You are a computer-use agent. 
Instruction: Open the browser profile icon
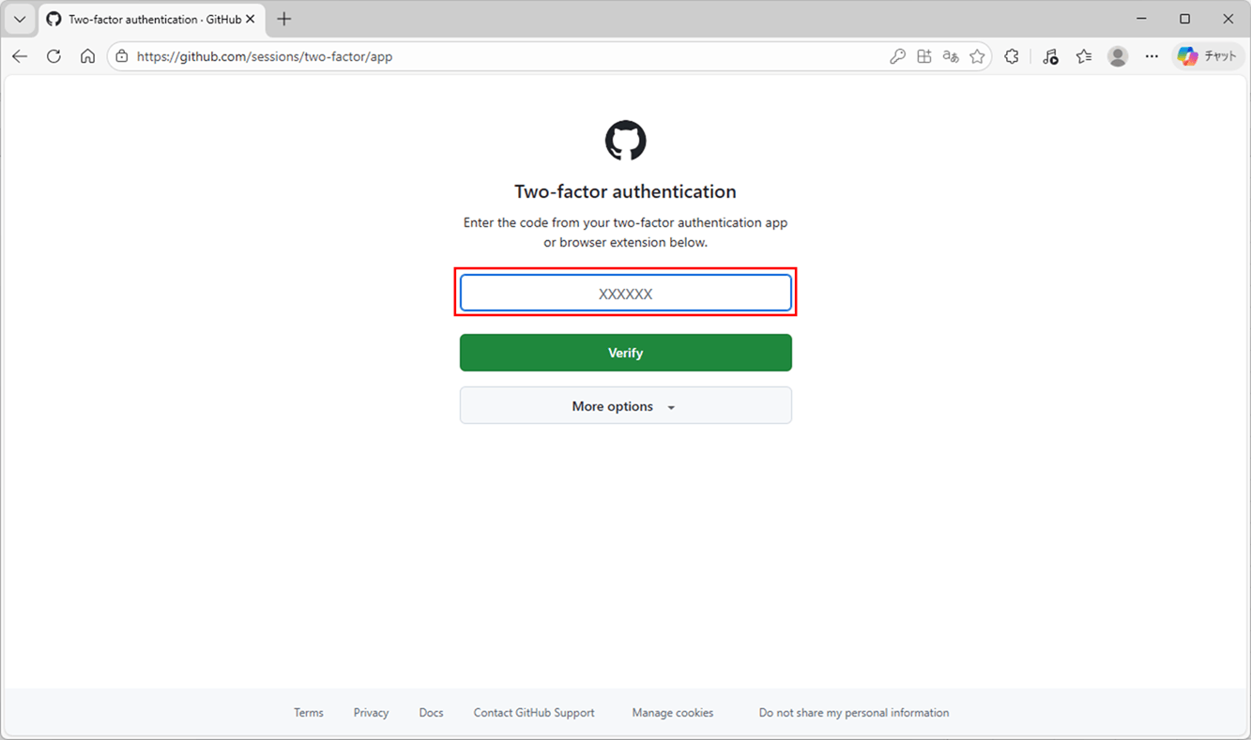pyautogui.click(x=1118, y=56)
